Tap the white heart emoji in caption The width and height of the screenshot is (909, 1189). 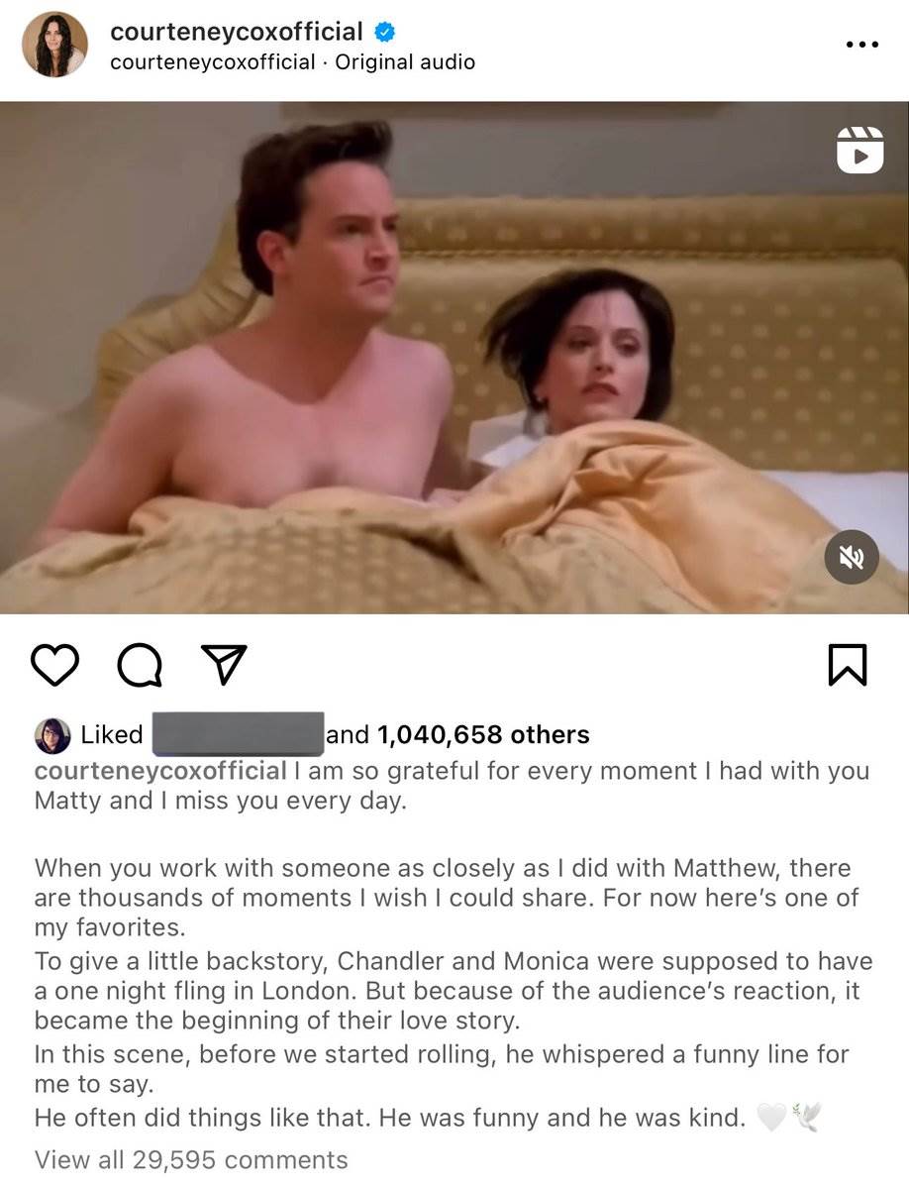[x=771, y=1119]
